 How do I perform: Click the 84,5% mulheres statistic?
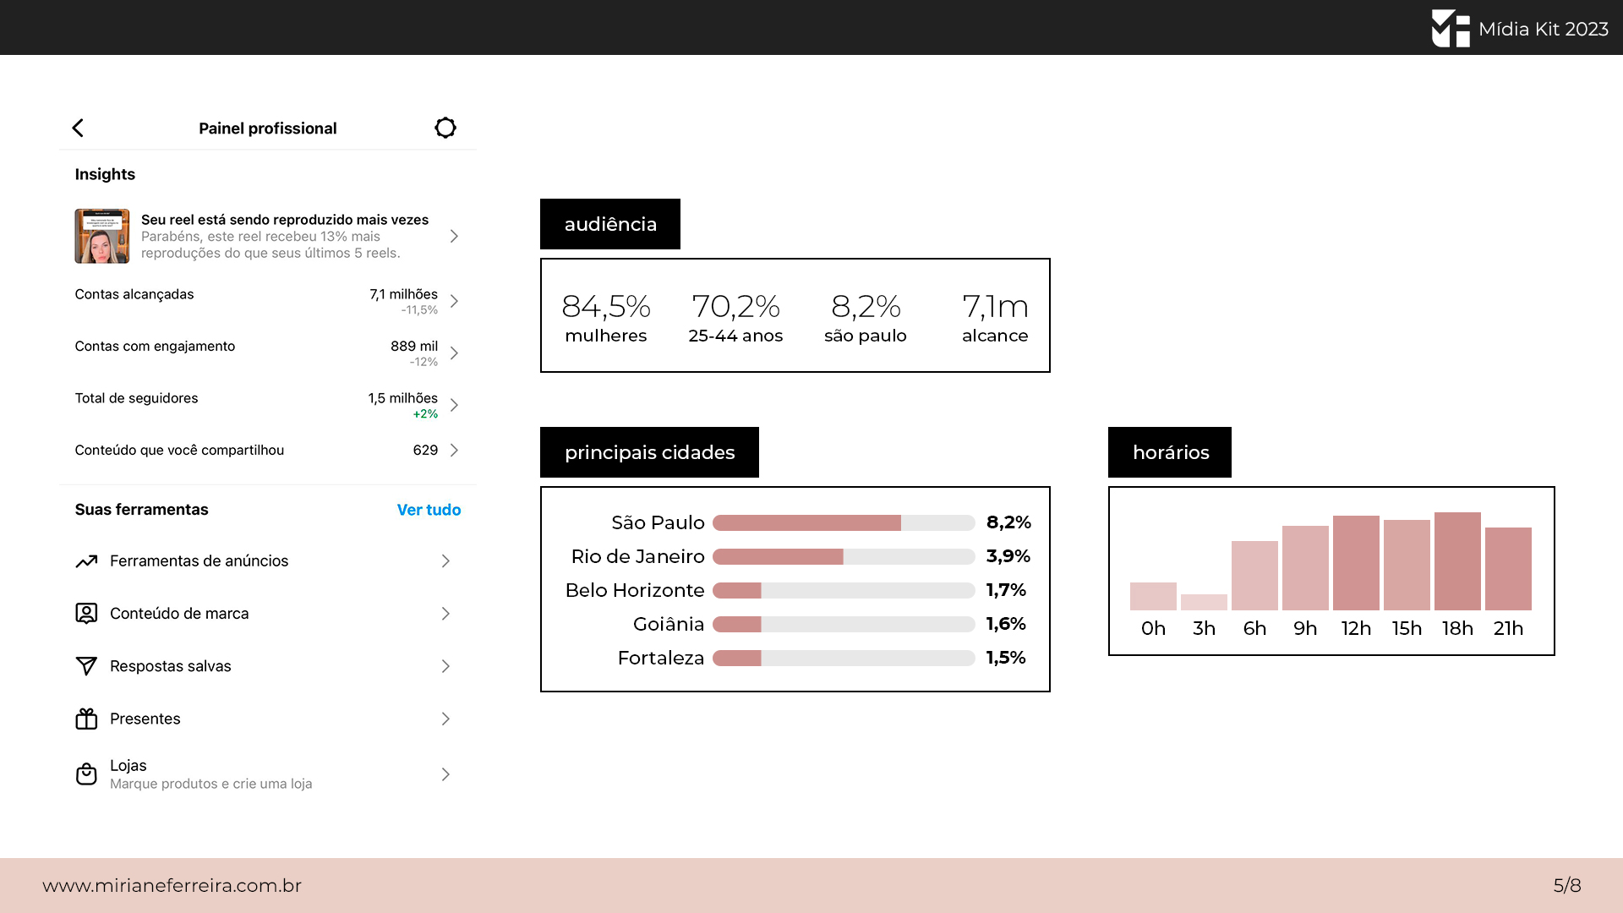tap(606, 318)
